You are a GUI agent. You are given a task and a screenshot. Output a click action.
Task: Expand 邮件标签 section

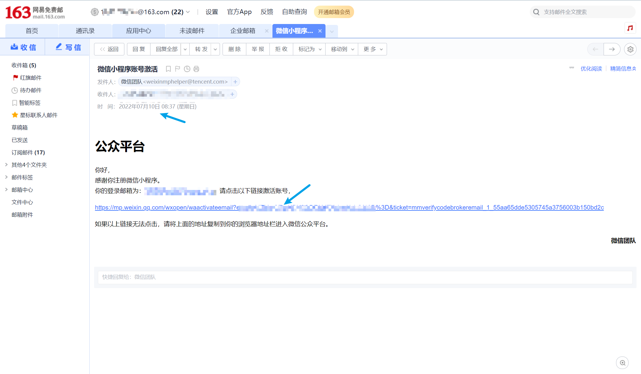[6, 177]
